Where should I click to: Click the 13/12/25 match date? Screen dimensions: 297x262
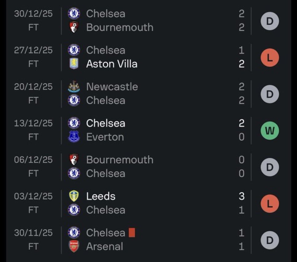point(33,123)
